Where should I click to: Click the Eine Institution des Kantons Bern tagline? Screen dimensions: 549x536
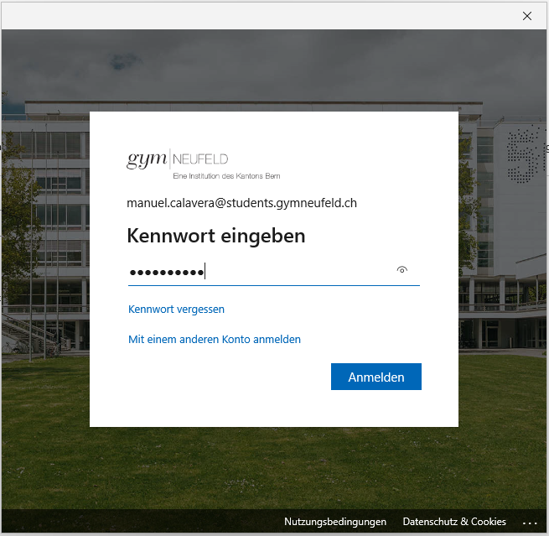click(x=226, y=176)
